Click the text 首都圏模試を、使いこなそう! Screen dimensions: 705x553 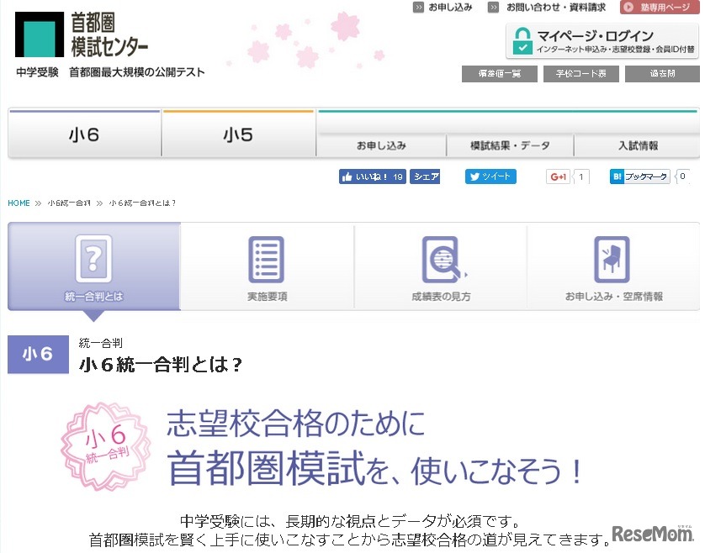click(x=375, y=469)
